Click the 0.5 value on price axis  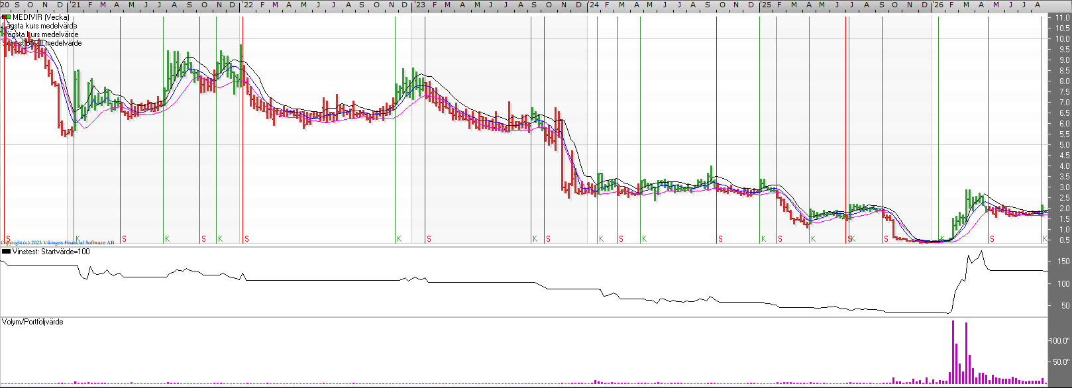click(1064, 240)
